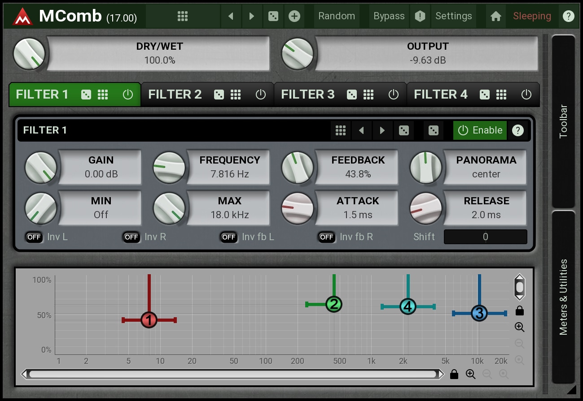Expand the Meters & Utilities side panel
This screenshot has height=401, width=583.
(563, 297)
